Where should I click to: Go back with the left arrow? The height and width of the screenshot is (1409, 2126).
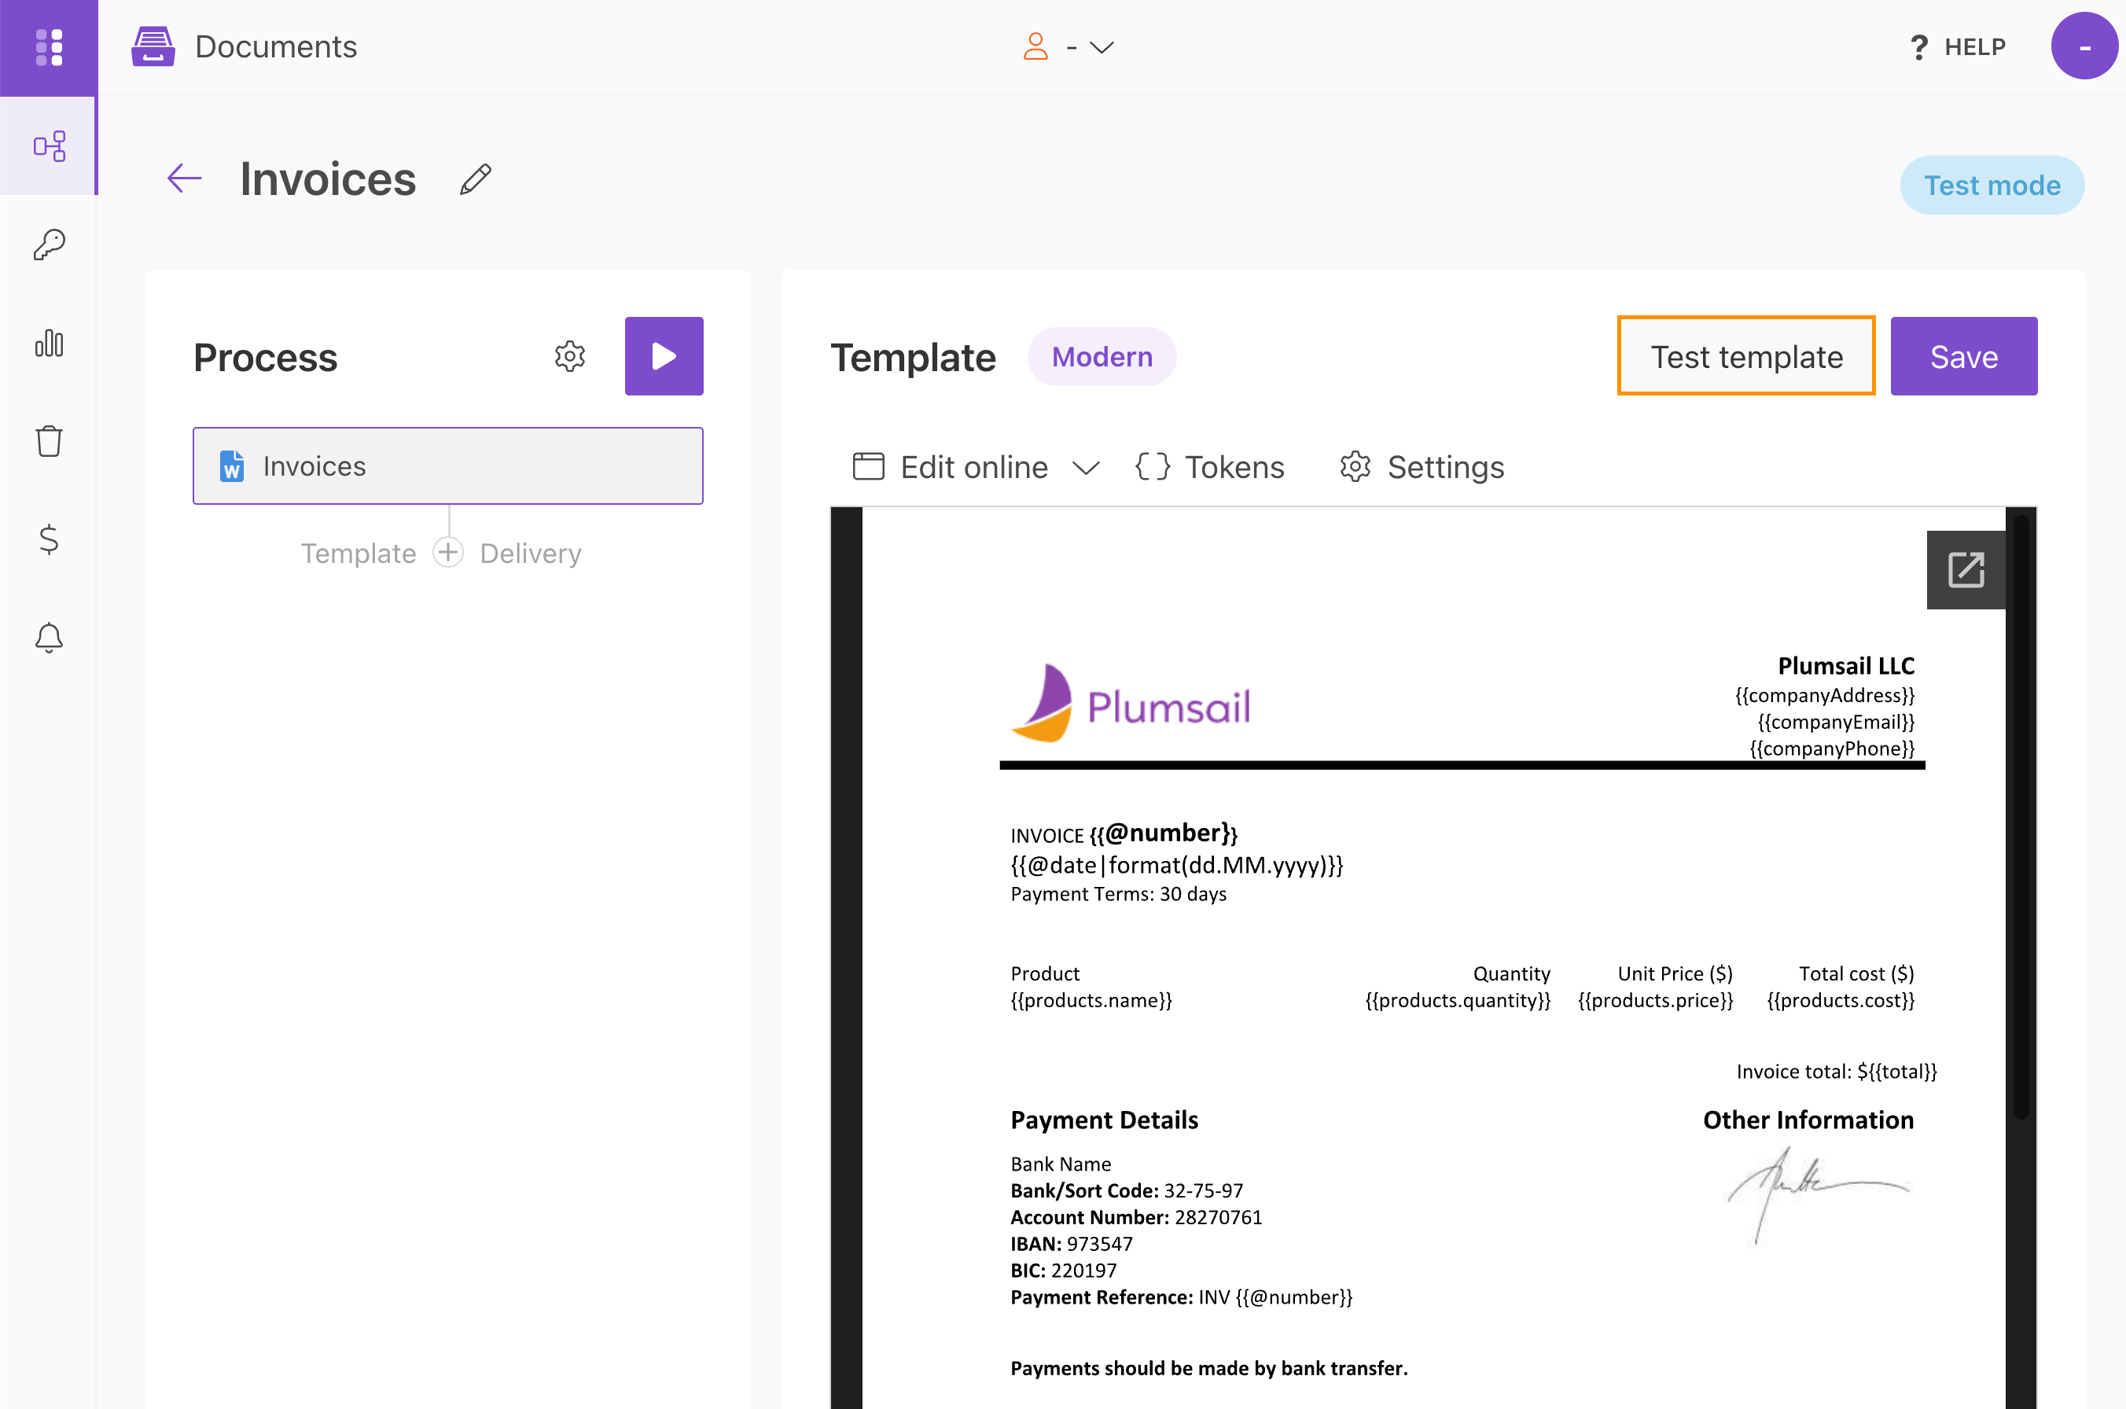coord(184,178)
